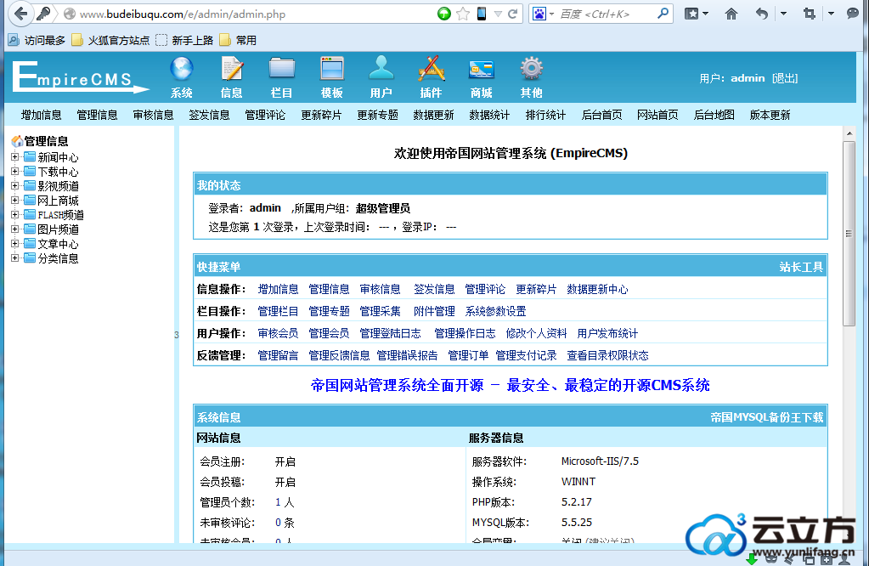Click the green go arrow in address bar
The width and height of the screenshot is (869, 566).
click(444, 14)
